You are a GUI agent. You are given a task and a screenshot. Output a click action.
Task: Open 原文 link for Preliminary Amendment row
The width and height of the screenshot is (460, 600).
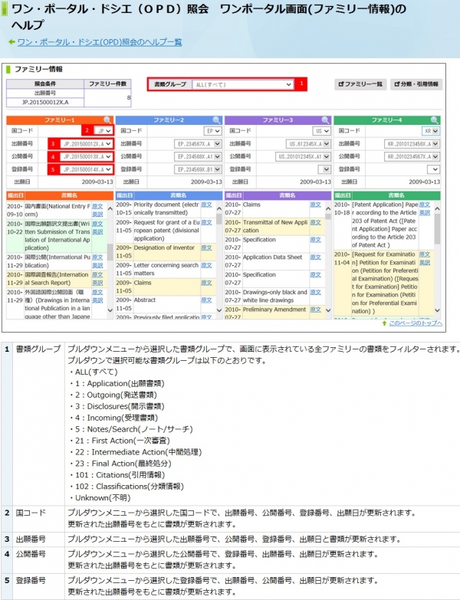click(x=316, y=309)
